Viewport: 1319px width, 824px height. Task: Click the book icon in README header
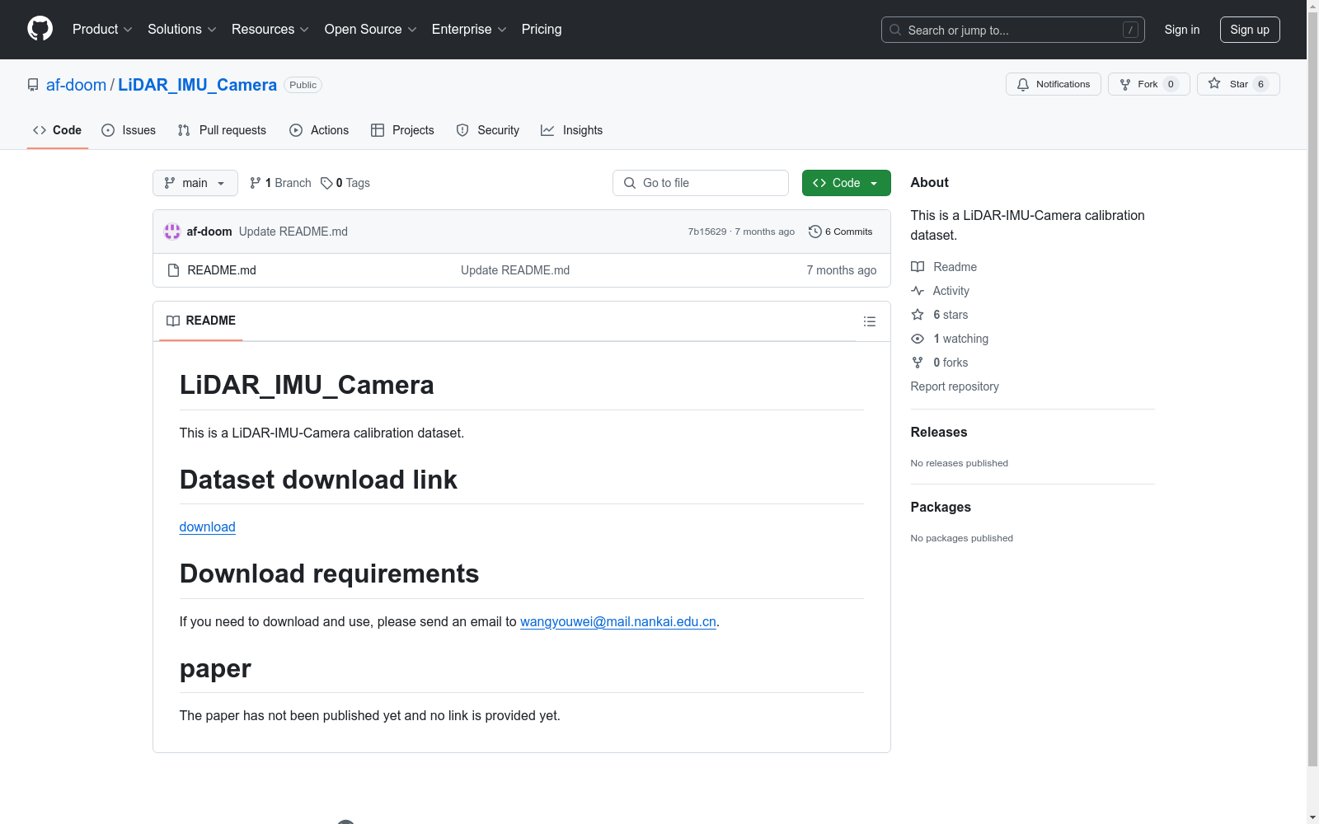click(x=173, y=321)
